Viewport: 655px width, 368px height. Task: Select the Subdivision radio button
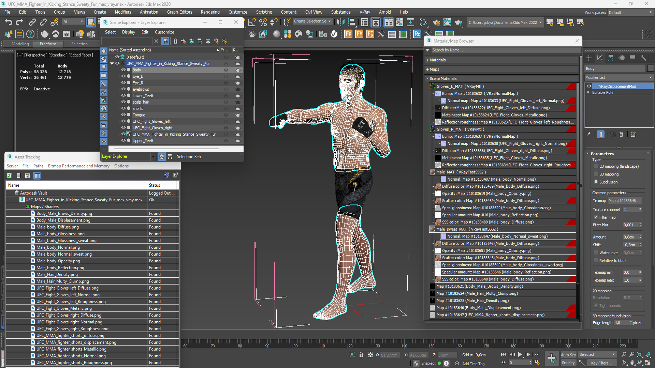[596, 182]
